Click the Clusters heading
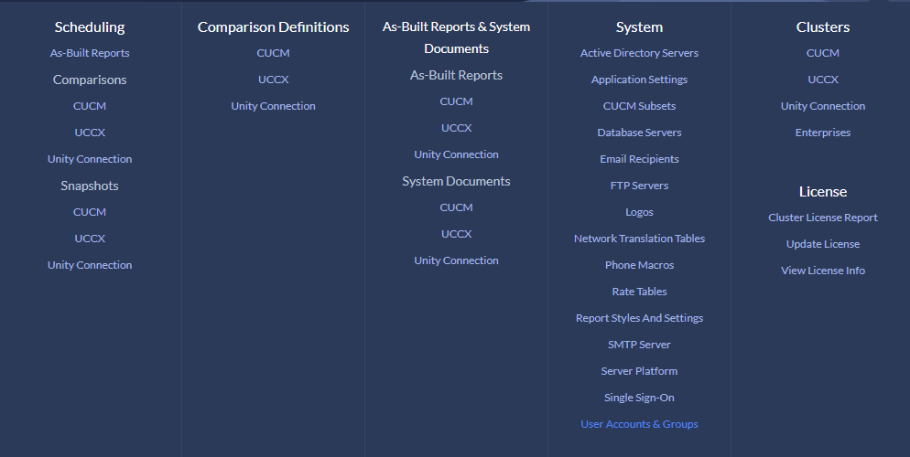Viewport: 910px width, 457px height. tap(822, 27)
